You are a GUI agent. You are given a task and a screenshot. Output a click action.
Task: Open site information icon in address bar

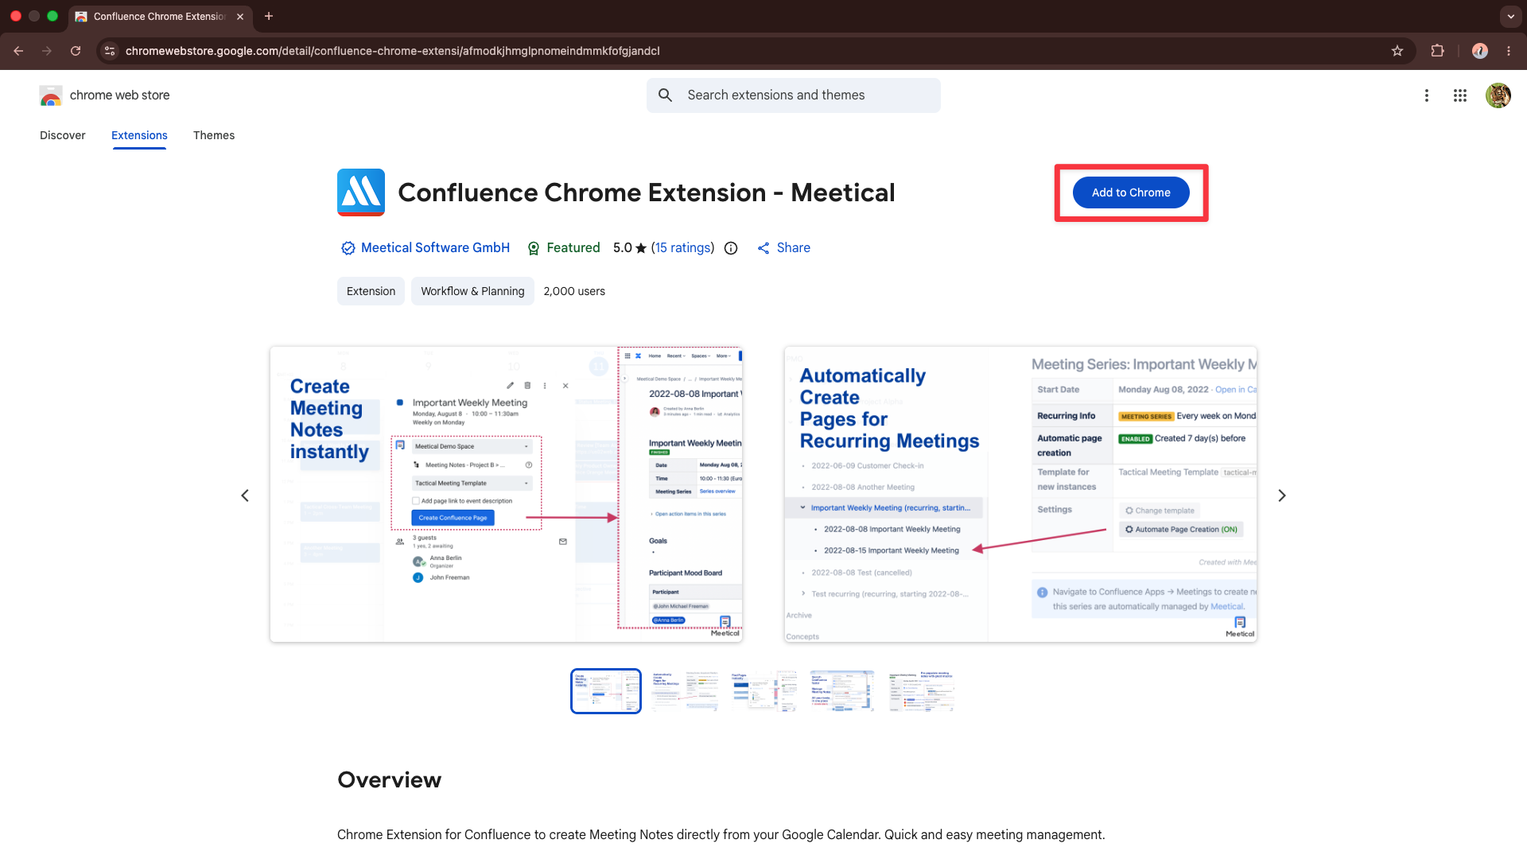click(x=110, y=51)
